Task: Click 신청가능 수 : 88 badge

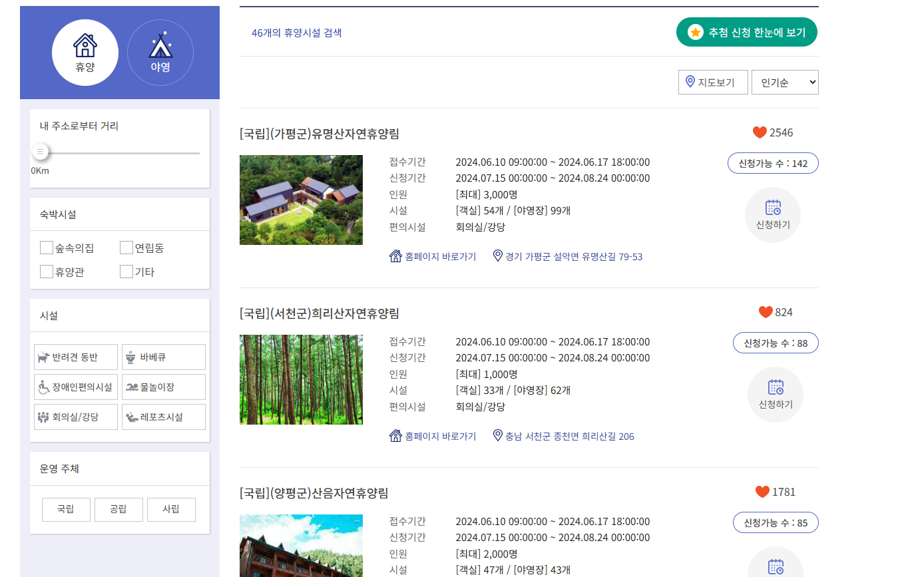Action: pos(776,343)
